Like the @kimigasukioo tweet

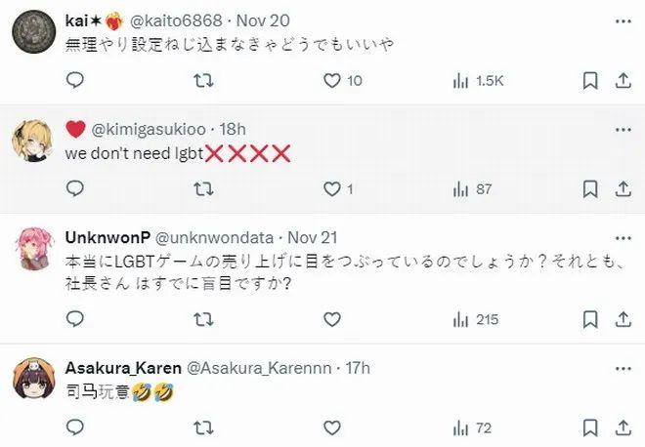pos(332,189)
